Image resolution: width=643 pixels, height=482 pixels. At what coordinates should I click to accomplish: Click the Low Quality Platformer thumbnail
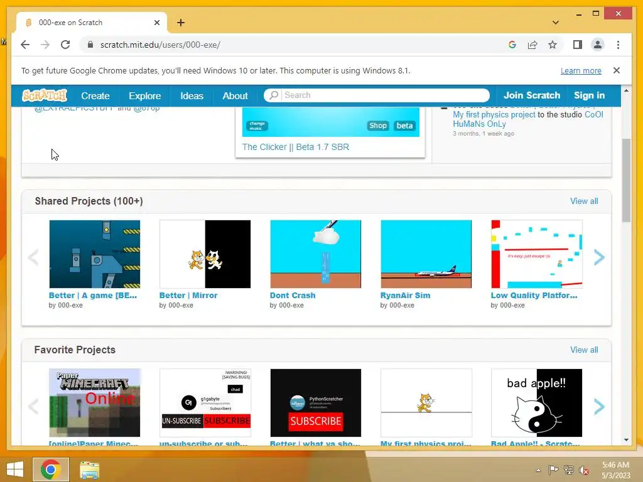click(536, 254)
